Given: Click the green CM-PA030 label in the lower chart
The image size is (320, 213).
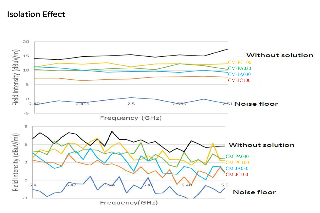Looking at the screenshot, I should (x=237, y=156).
